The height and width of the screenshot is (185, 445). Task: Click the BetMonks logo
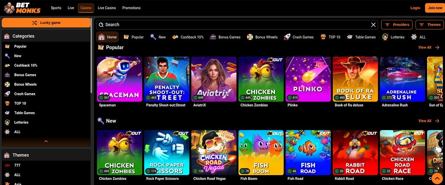(x=22, y=8)
